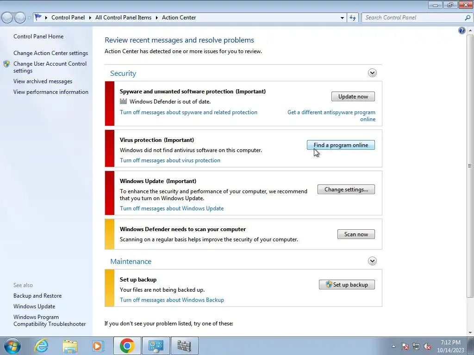Click the address bar refresh icon

352,18
